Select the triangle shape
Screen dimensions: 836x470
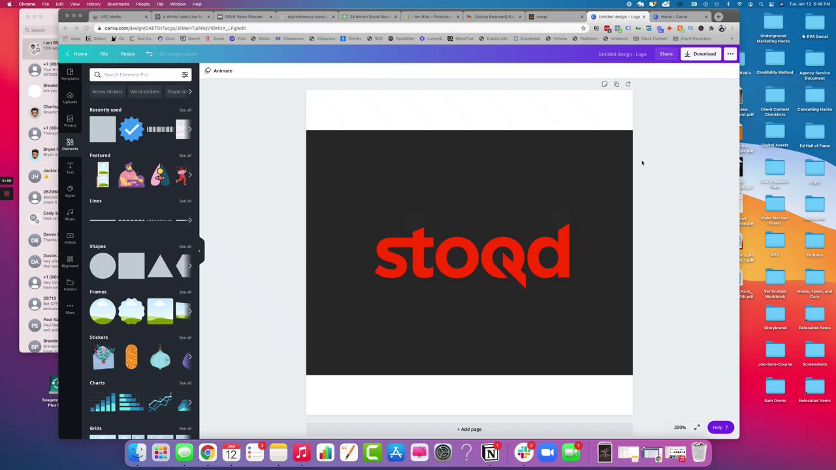(160, 266)
